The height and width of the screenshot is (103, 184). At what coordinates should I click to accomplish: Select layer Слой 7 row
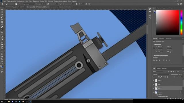click(x=168, y=84)
